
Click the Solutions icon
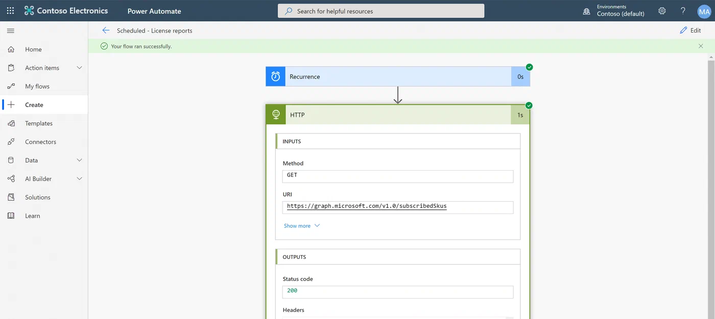[11, 197]
